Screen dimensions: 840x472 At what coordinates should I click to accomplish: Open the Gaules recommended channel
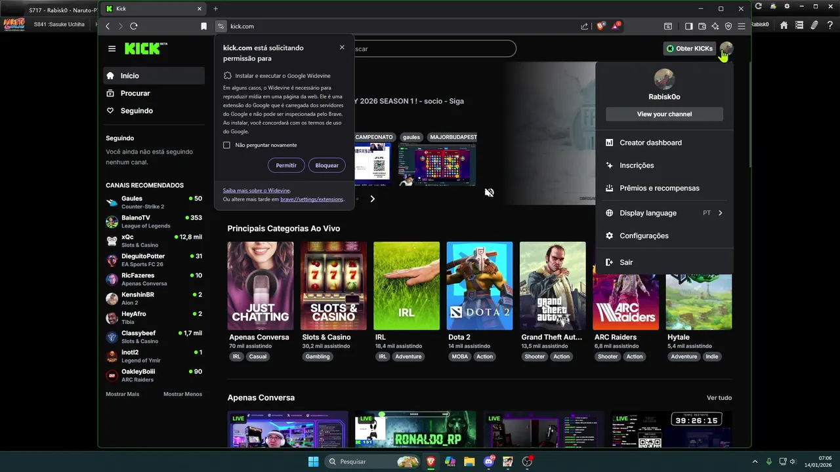click(154, 202)
